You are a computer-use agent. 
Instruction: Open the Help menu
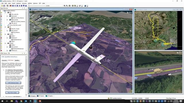43,3
